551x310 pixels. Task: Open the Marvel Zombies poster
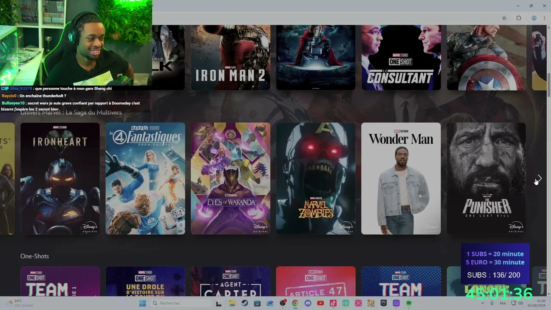tap(316, 179)
